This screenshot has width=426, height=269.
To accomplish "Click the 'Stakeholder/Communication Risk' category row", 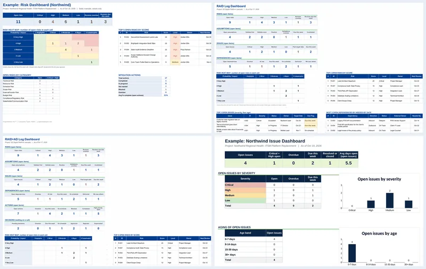I will pos(31,101).
